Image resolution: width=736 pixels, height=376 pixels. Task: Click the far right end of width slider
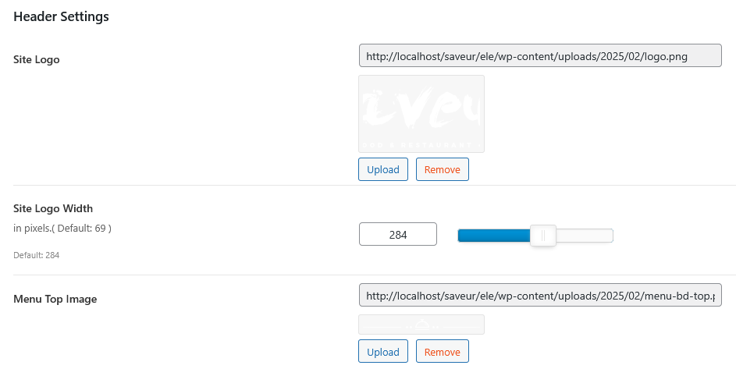click(610, 236)
